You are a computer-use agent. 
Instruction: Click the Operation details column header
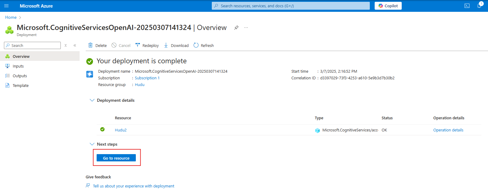449,118
